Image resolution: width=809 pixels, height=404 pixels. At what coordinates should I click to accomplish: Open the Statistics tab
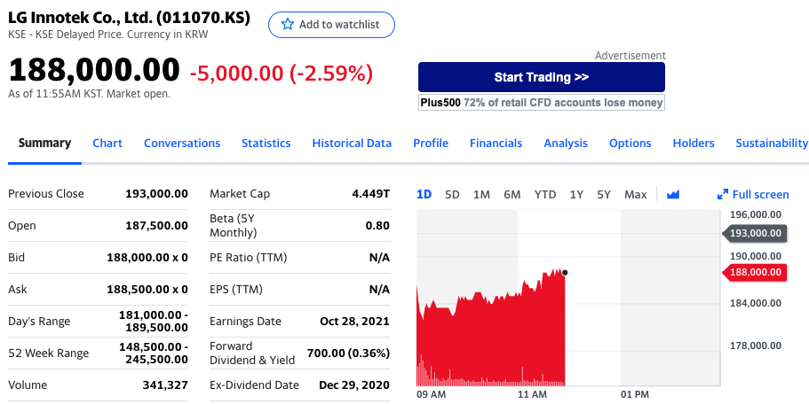coord(266,143)
